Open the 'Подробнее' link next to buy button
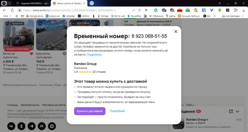This screenshot has height=132, width=248. click(x=117, y=111)
